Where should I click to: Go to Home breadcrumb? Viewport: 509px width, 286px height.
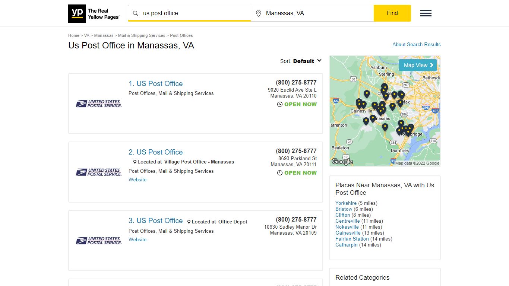pos(74,35)
